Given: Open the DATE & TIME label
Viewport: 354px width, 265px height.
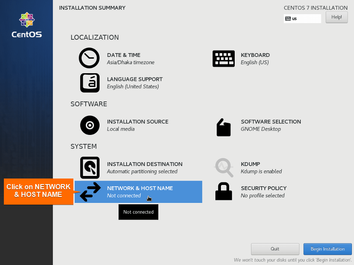Looking at the screenshot, I should [x=124, y=55].
